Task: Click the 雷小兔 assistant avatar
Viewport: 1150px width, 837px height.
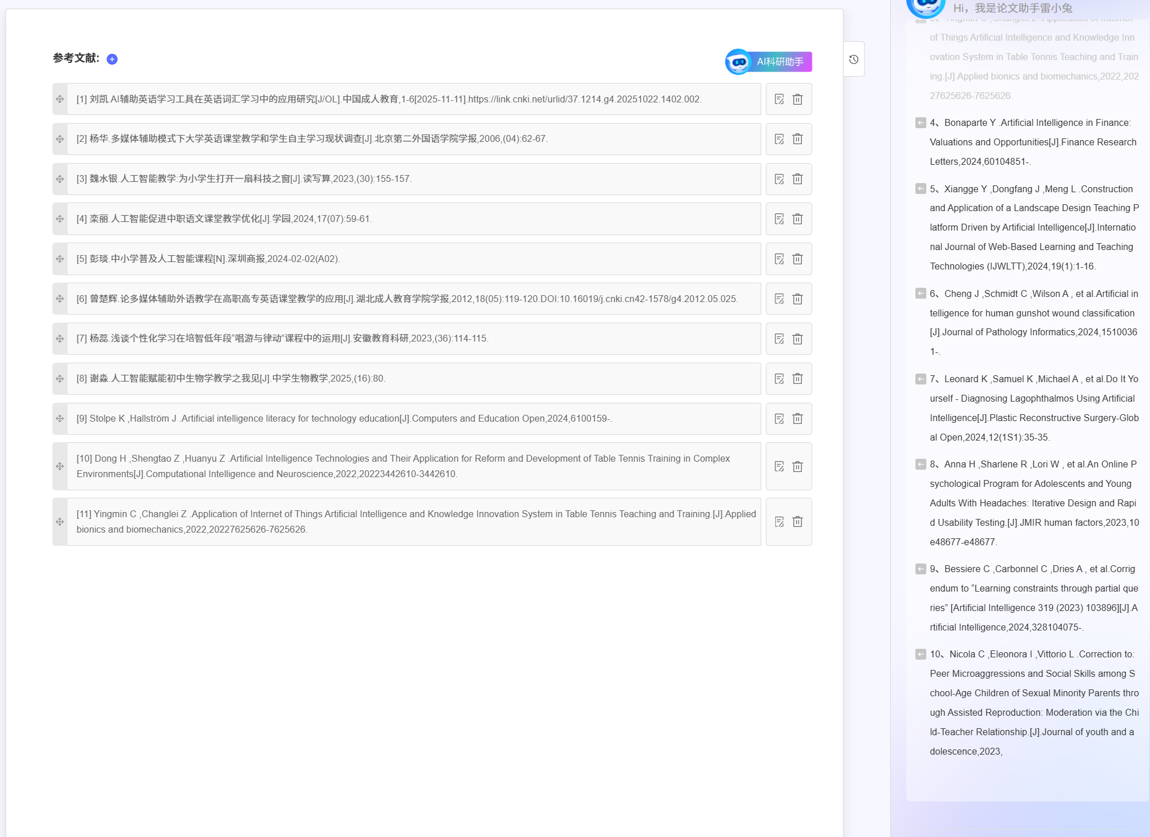Action: [x=926, y=7]
